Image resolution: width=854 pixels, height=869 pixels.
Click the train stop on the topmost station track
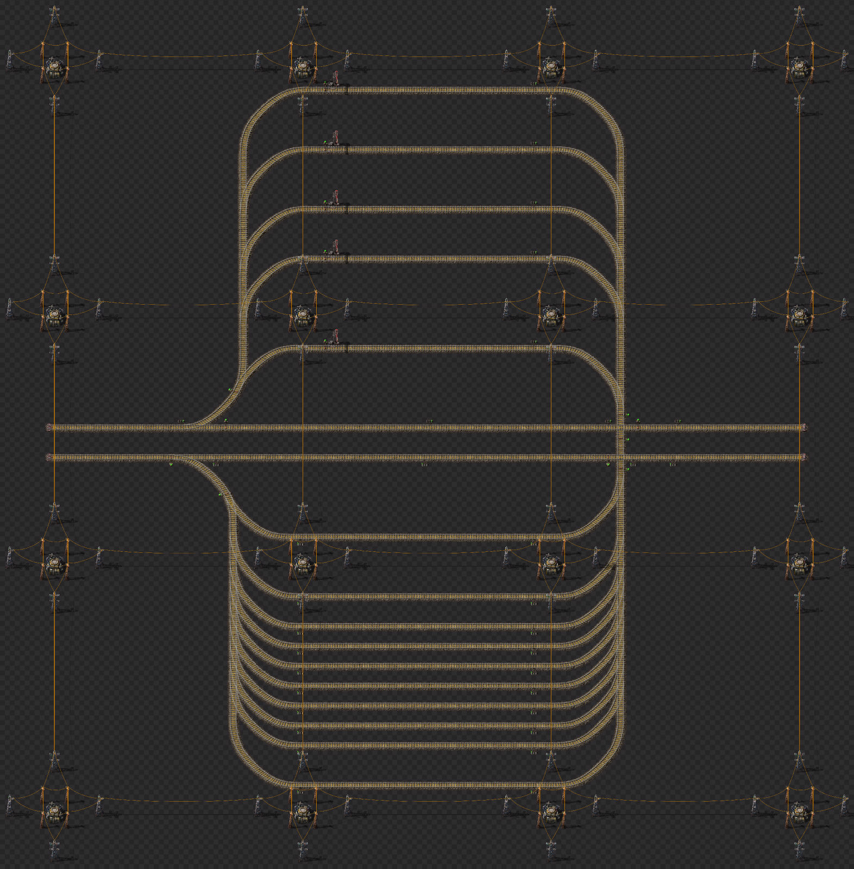point(335,79)
